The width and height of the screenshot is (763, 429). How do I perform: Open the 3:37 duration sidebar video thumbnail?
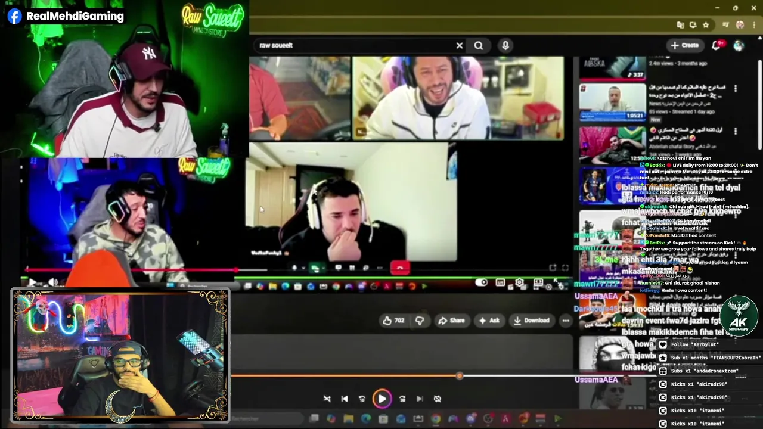(x=612, y=68)
